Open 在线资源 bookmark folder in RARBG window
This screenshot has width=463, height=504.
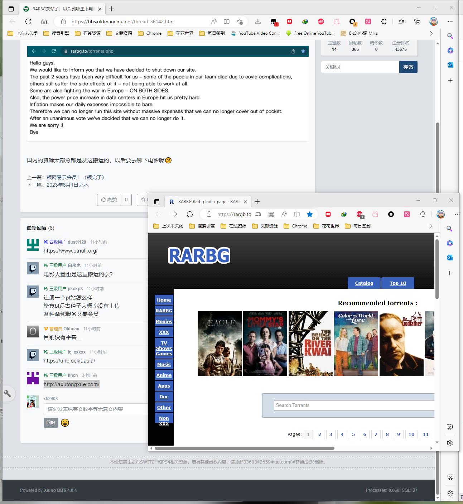click(x=233, y=226)
